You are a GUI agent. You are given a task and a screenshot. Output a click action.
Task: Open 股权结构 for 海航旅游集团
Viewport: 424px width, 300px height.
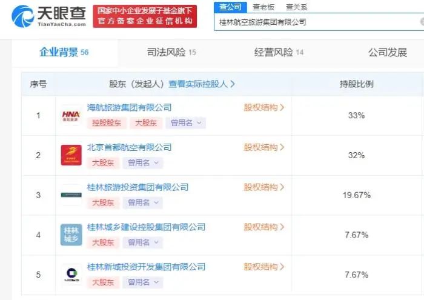tap(264, 107)
